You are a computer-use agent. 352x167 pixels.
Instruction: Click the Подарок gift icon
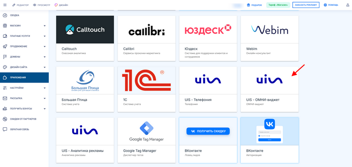pos(249,5)
